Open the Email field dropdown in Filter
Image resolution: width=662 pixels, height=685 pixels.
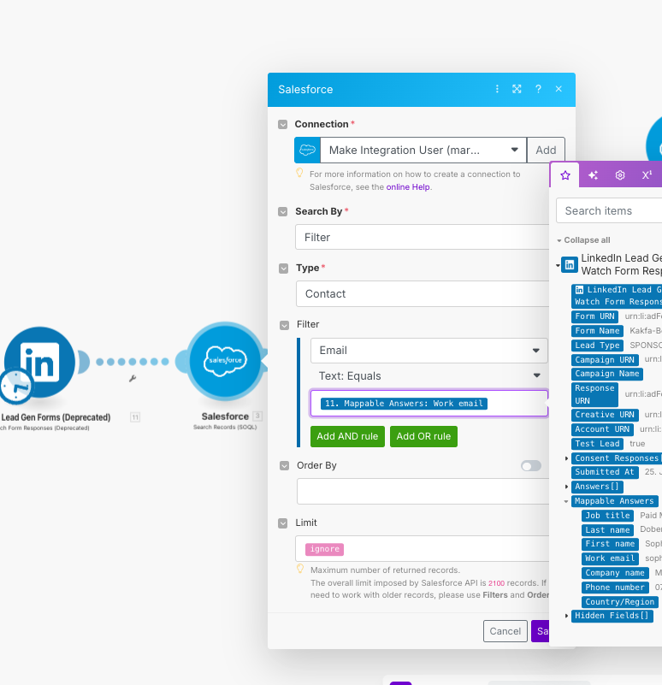tap(429, 351)
